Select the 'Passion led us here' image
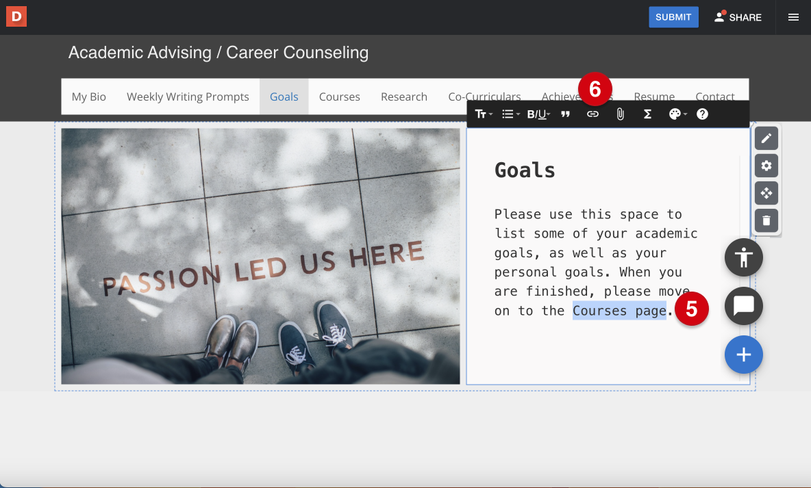The width and height of the screenshot is (811, 488). (x=261, y=257)
